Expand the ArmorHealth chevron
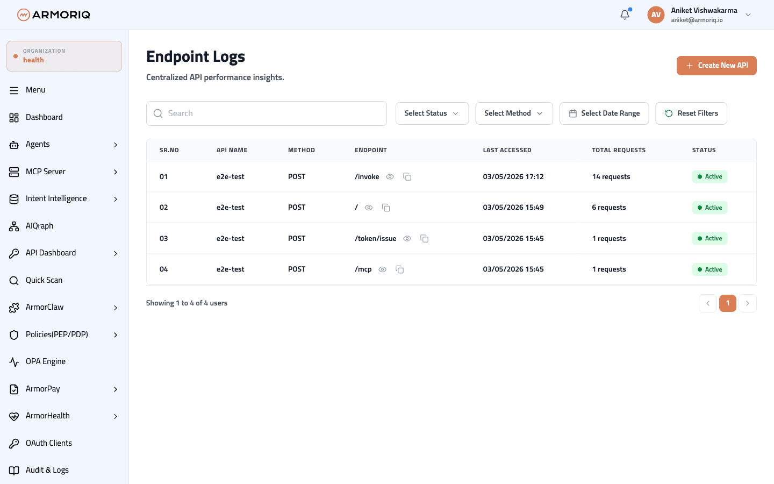 (116, 416)
